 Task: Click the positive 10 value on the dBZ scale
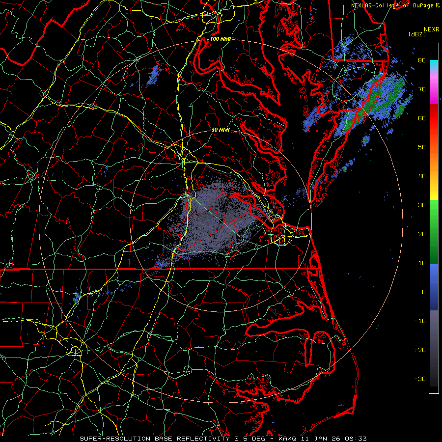(x=422, y=263)
